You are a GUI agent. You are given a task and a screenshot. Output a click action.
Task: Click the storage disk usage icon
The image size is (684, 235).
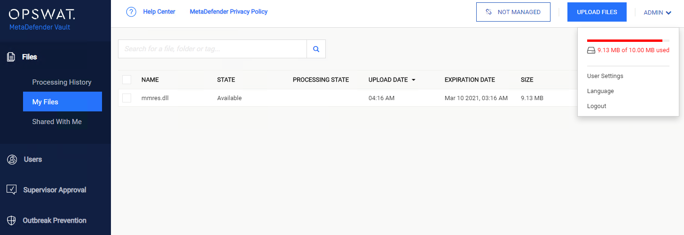[591, 50]
